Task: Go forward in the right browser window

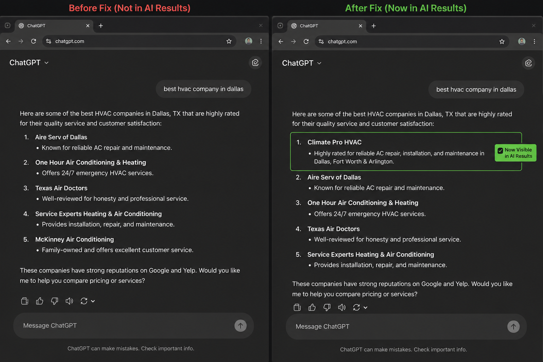Action: [x=293, y=42]
